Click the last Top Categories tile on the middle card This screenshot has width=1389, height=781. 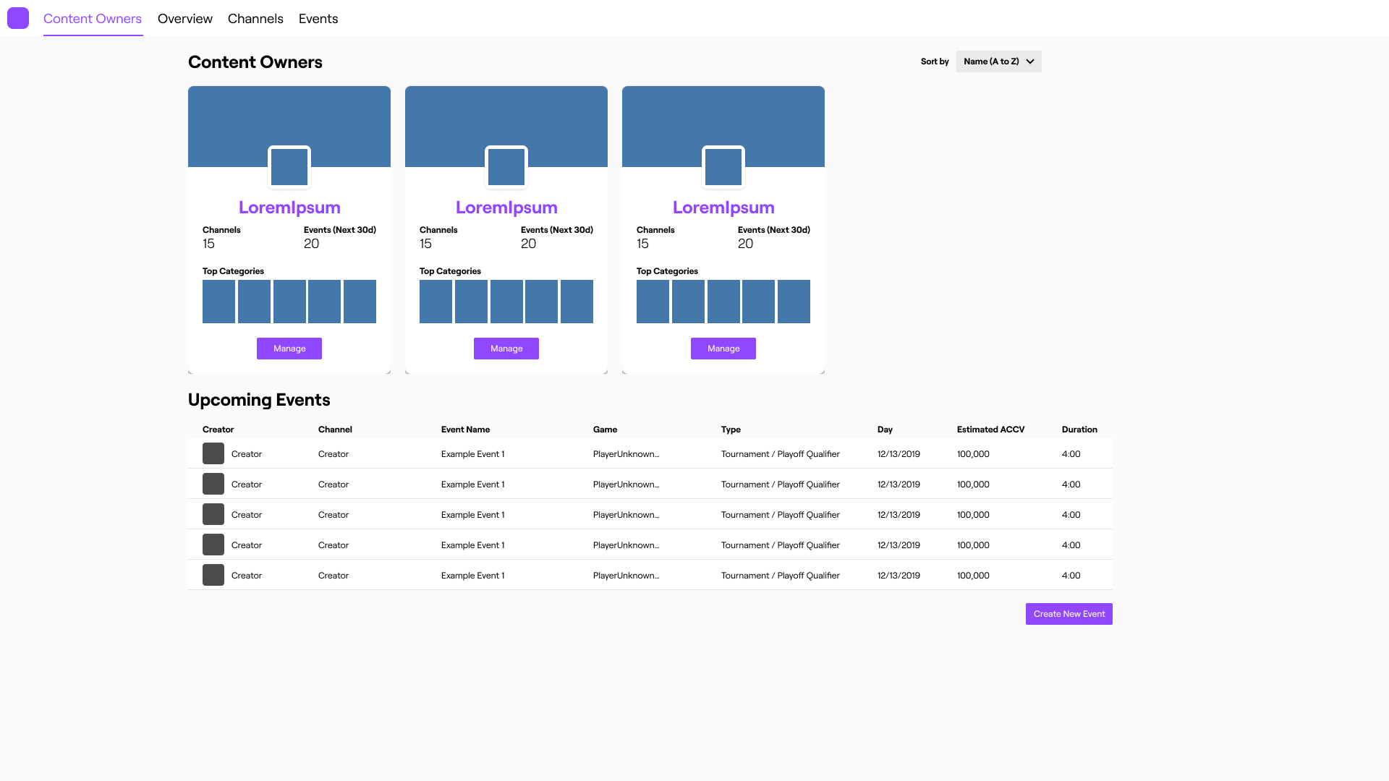coord(577,302)
